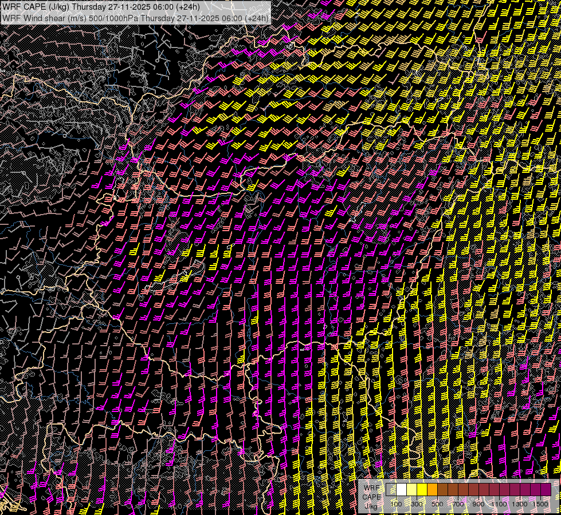Select the 700 tick label in the legend
Screen dimensions: 561x515
[458, 504]
